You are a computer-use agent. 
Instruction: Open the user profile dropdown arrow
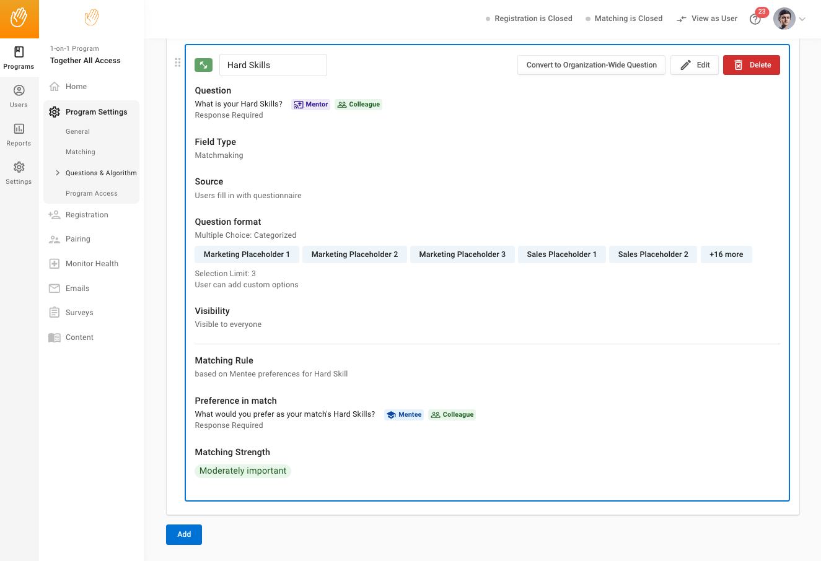tap(802, 19)
